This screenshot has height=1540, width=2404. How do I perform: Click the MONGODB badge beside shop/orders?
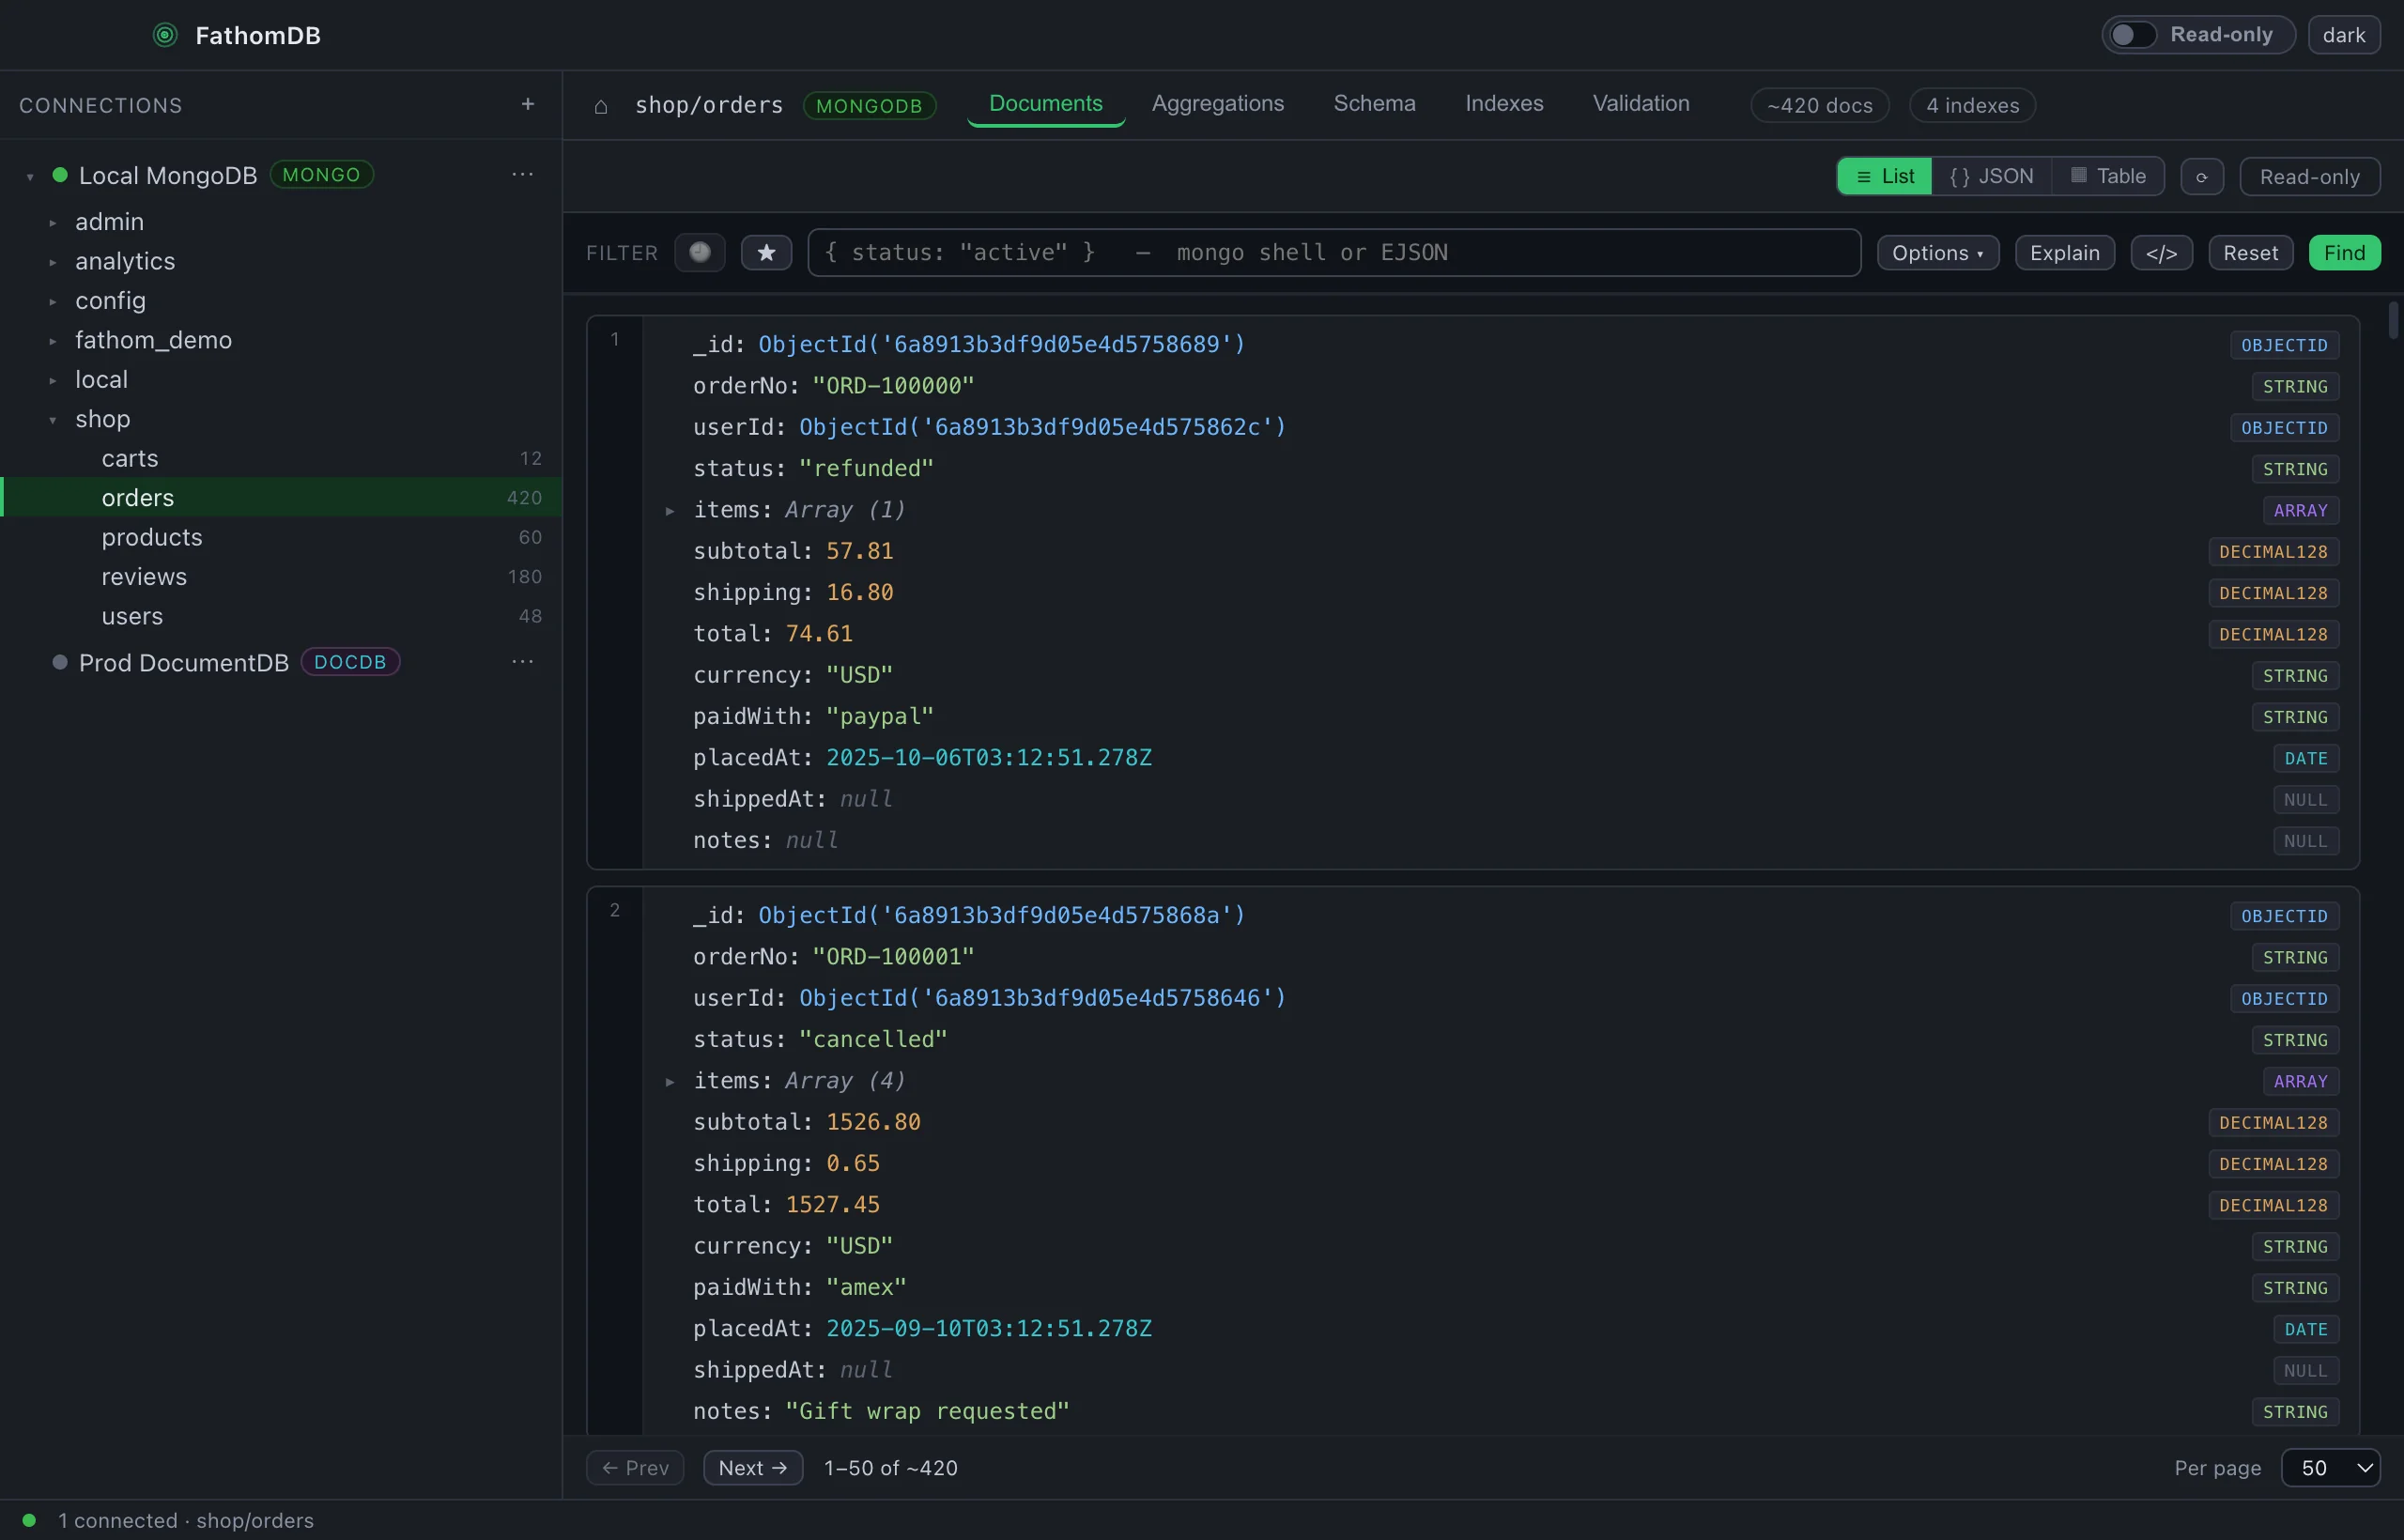[869, 105]
